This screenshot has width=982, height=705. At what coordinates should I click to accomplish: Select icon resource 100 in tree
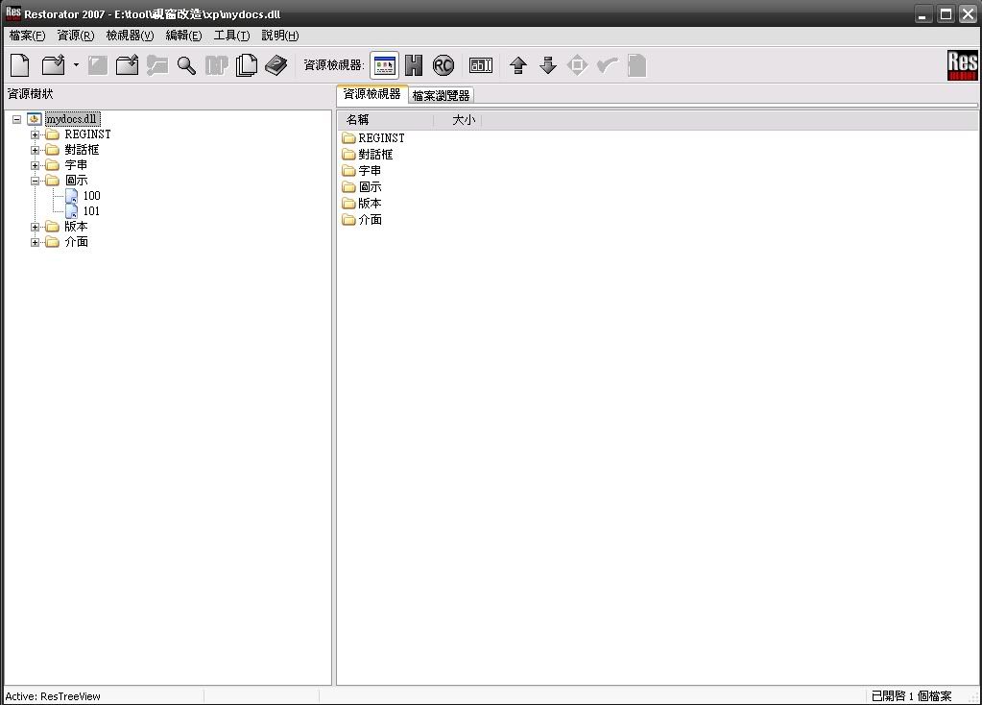91,196
